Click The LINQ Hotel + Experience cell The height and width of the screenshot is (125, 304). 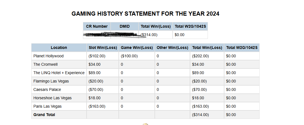coord(59,73)
